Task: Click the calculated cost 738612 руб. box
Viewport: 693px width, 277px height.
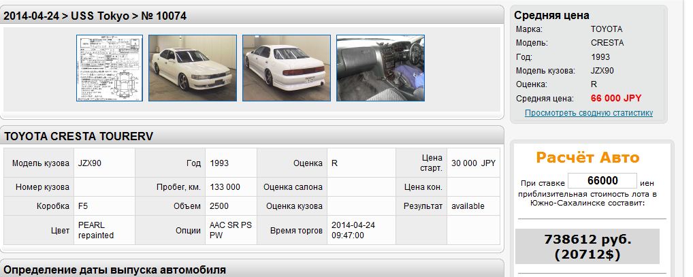Action: tap(587, 246)
